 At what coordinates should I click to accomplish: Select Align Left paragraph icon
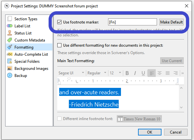click(152, 73)
